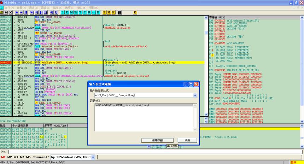The width and height of the screenshot is (304, 164).
Task: Click the Run program play icon
Action: point(17,12)
